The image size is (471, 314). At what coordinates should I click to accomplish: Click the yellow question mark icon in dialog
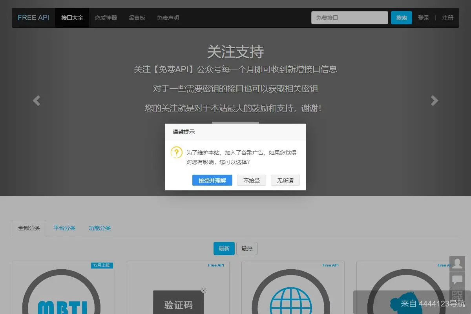coord(177,153)
